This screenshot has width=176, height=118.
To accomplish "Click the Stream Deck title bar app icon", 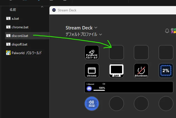I will coord(54,10).
